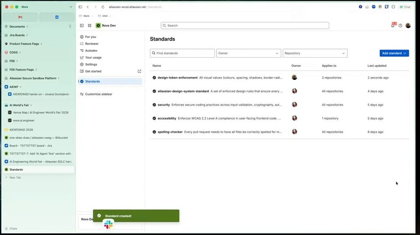Open Your usage page

point(93,58)
